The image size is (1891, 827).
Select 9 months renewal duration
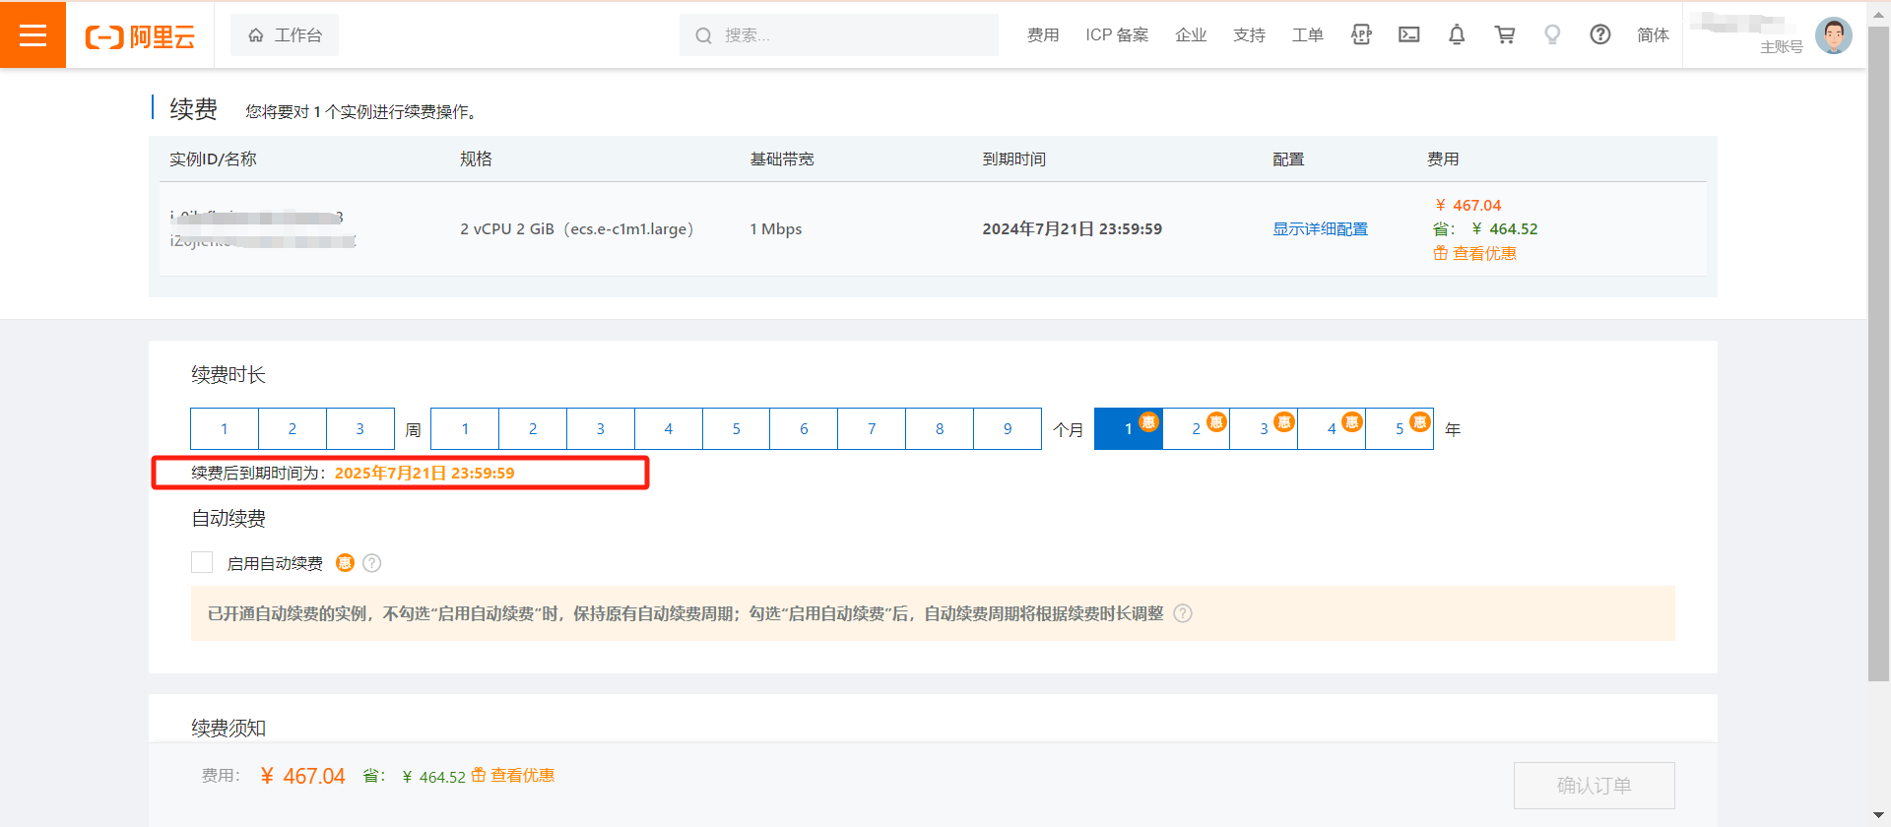(x=1008, y=429)
